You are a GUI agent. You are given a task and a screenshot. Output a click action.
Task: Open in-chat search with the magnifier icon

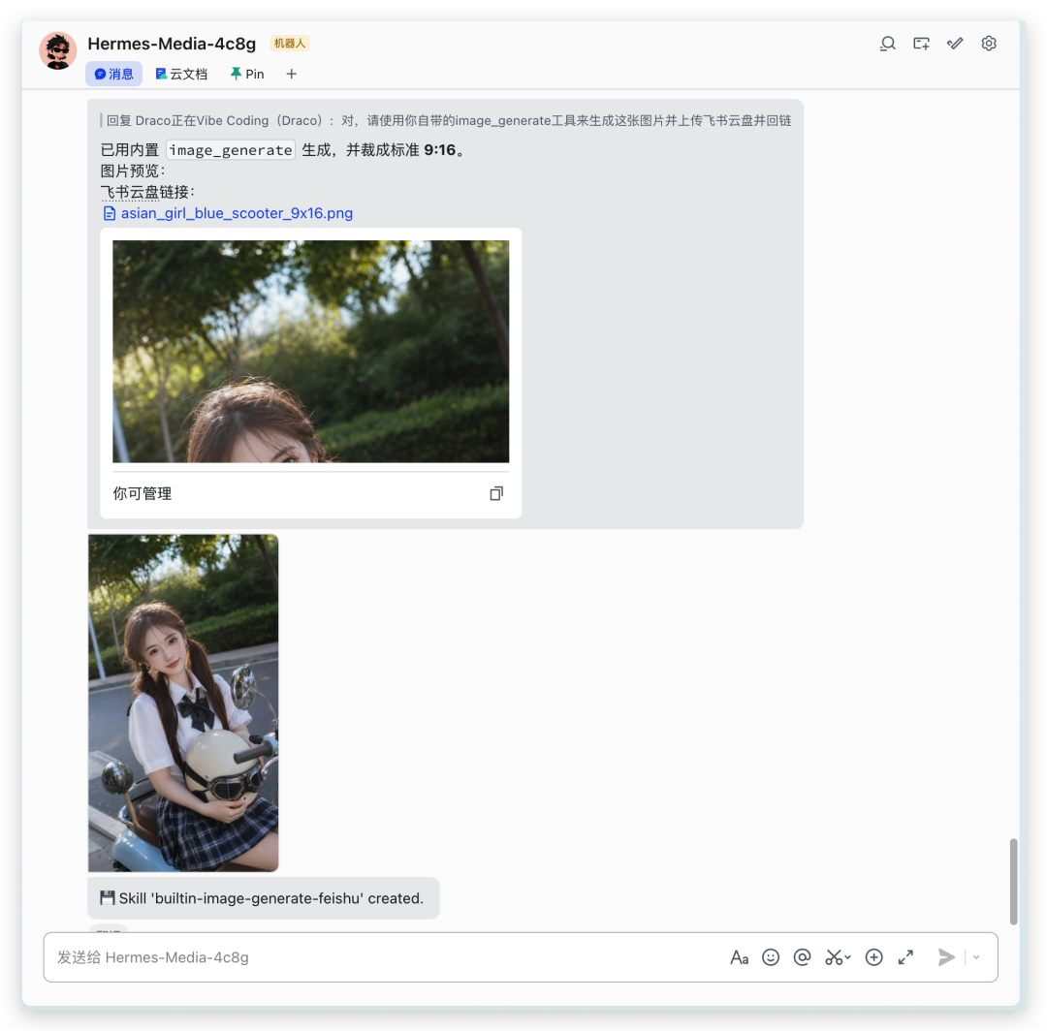coord(887,43)
